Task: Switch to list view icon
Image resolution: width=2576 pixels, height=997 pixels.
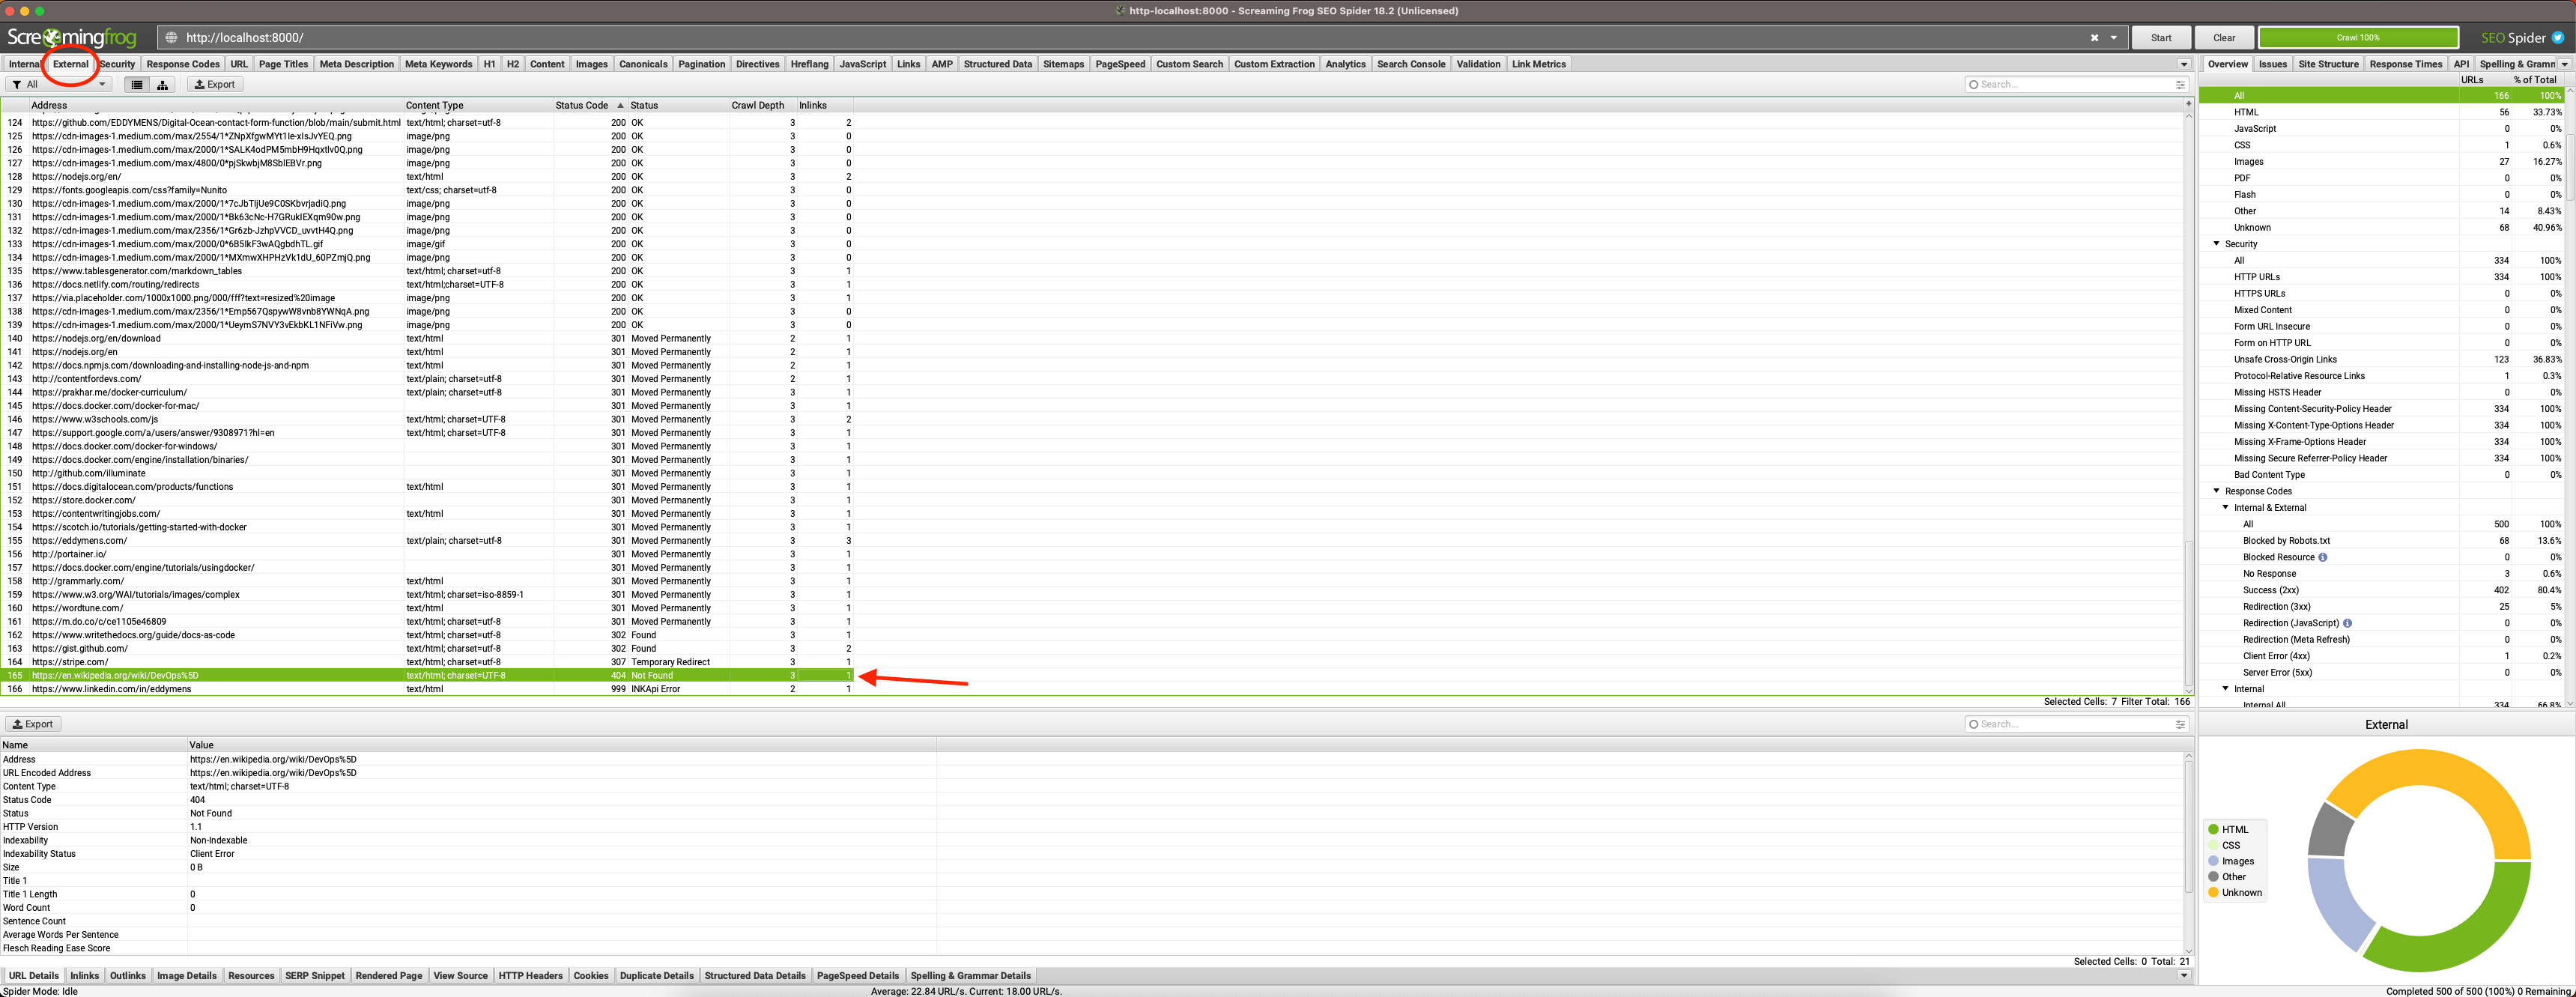Action: point(137,85)
